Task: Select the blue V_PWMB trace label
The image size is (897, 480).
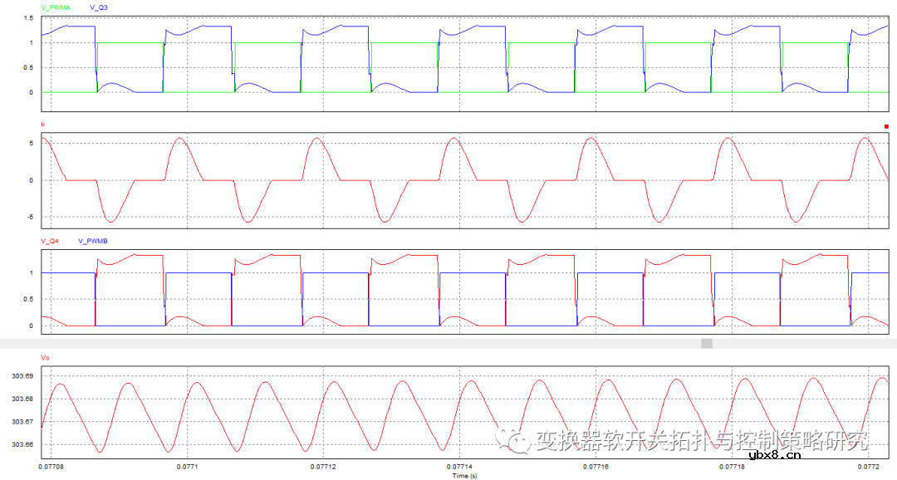Action: click(x=94, y=241)
